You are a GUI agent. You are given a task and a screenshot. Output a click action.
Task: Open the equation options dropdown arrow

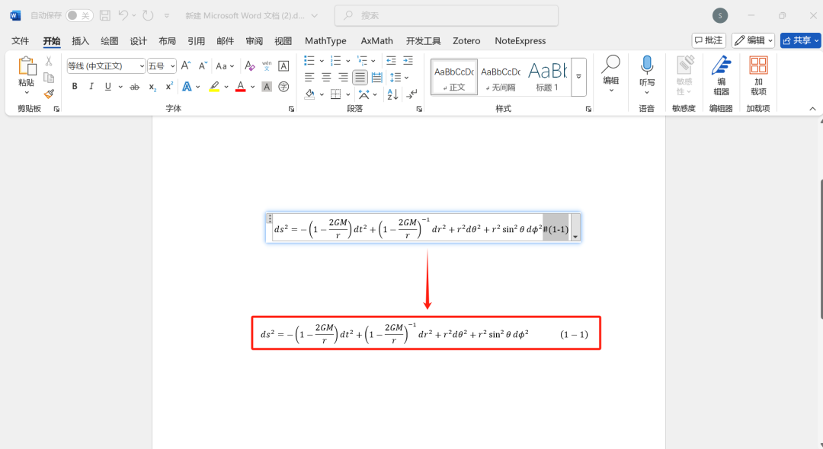[x=575, y=237]
